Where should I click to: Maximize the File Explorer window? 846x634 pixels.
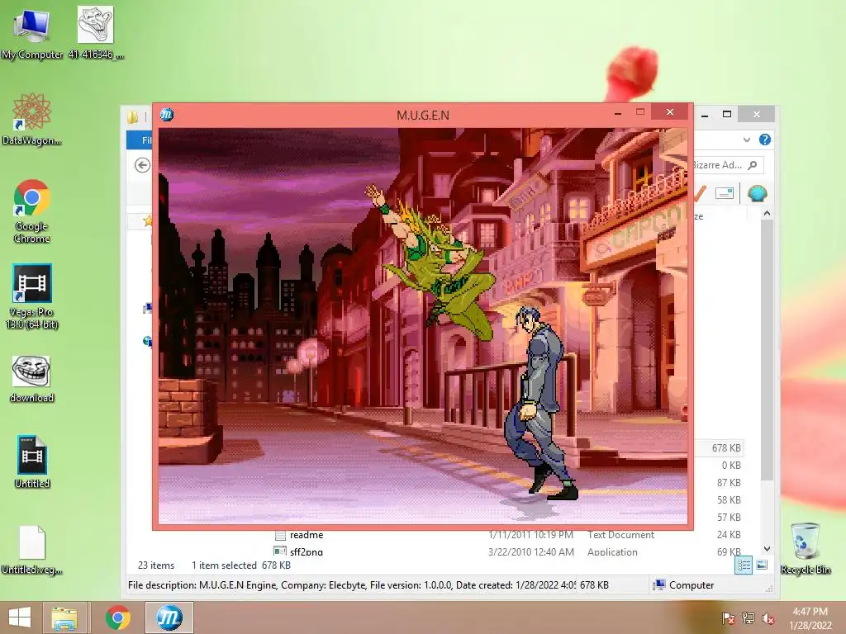727,114
